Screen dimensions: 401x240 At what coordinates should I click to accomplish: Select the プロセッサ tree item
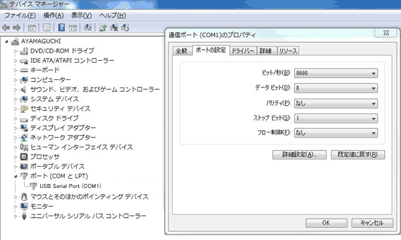[x=45, y=157]
